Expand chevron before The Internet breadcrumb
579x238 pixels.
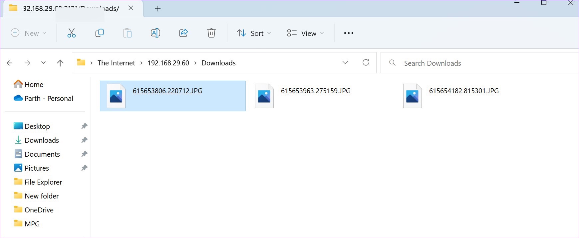(x=91, y=63)
